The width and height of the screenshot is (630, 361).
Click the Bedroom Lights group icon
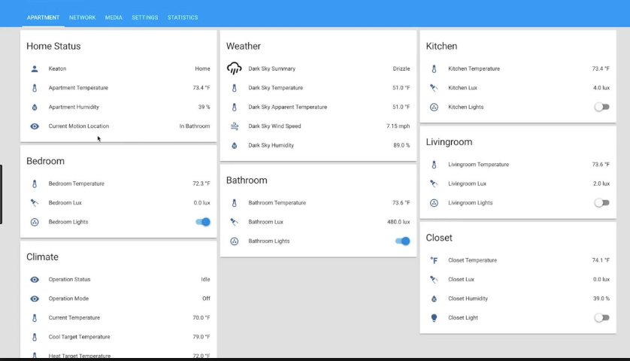coord(35,222)
